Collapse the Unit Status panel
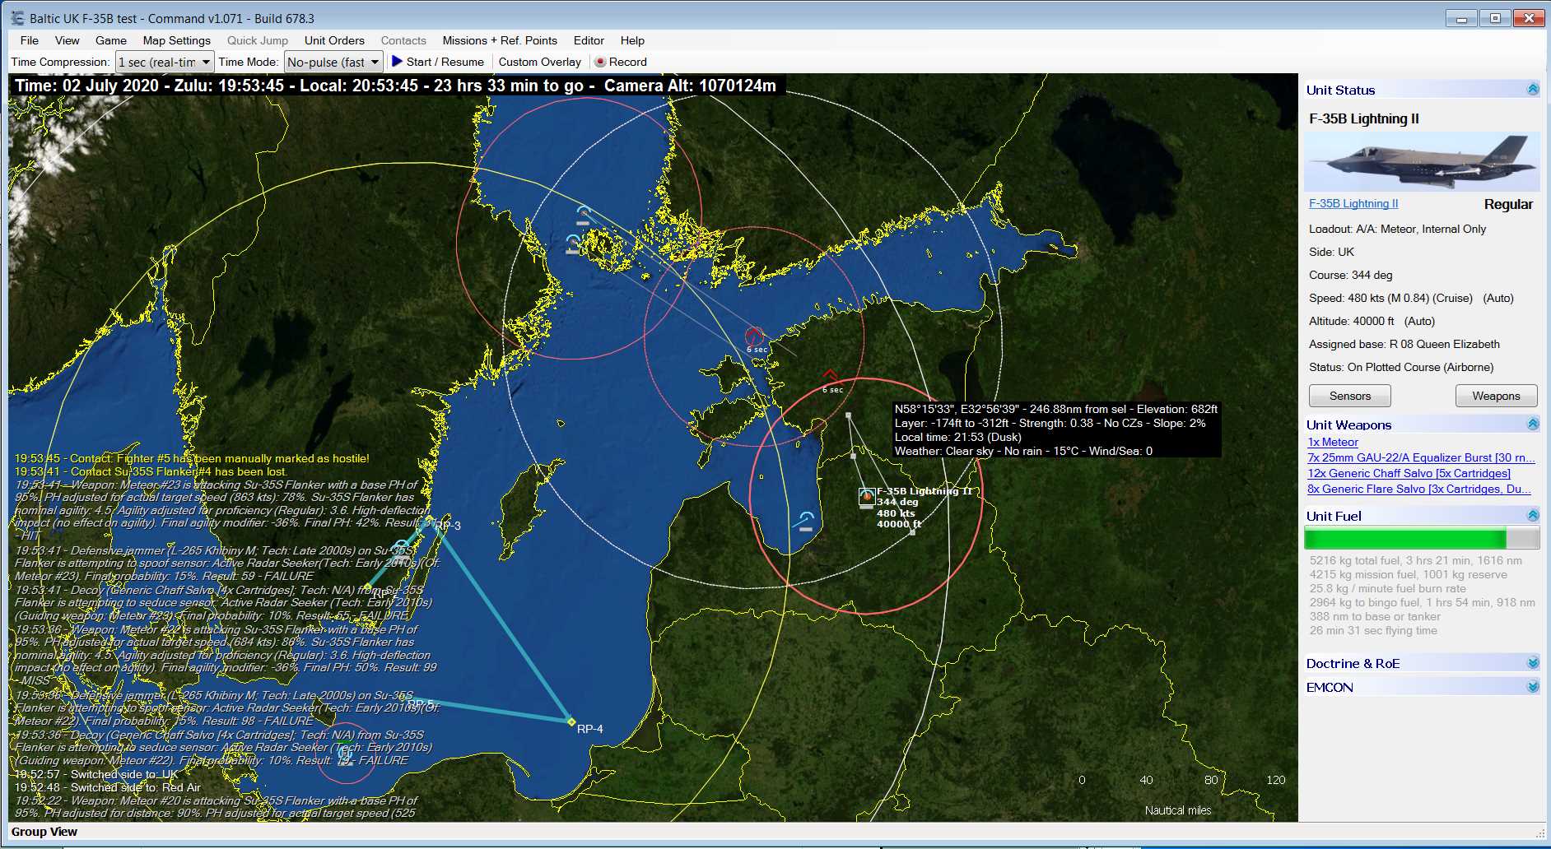Screen dimensions: 1551x849 [x=1533, y=90]
